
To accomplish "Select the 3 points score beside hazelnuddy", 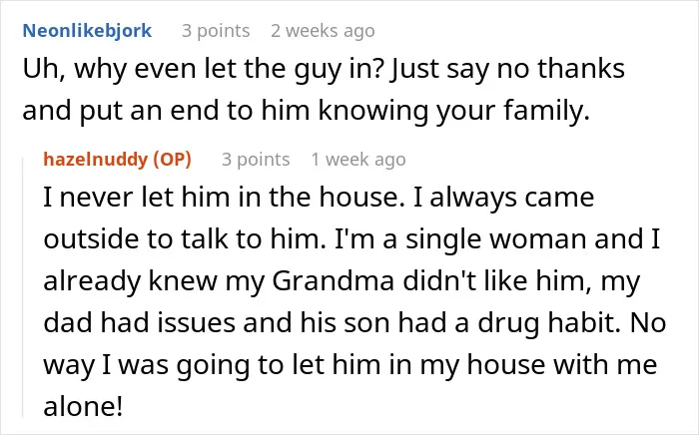I will (x=256, y=160).
